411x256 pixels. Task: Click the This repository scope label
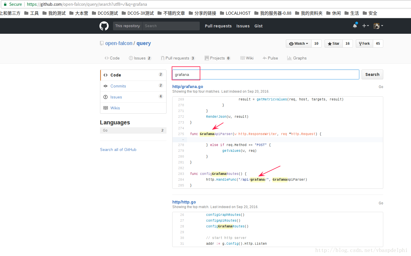tap(127, 26)
